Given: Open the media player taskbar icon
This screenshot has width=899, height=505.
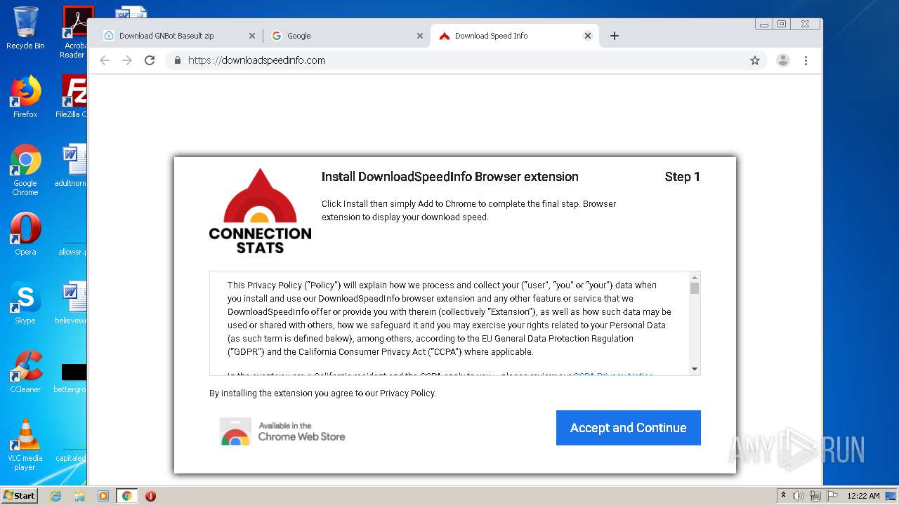Looking at the screenshot, I should pyautogui.click(x=103, y=496).
